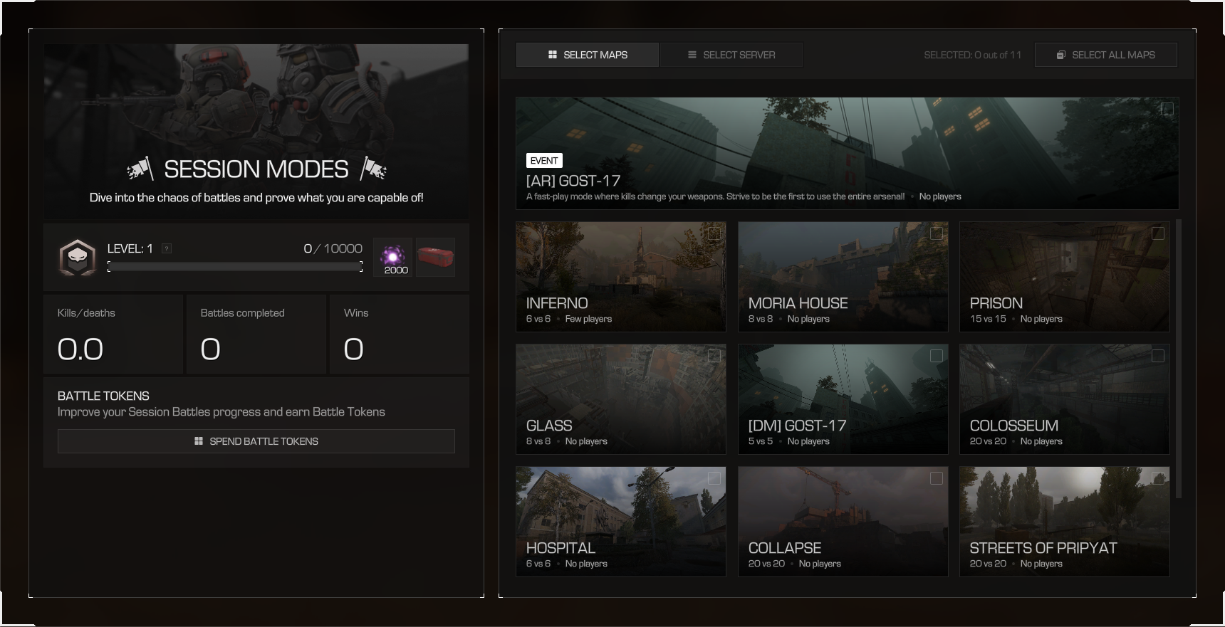Image resolution: width=1225 pixels, height=627 pixels.
Task: Click the help question mark beside Level
Action: [167, 248]
